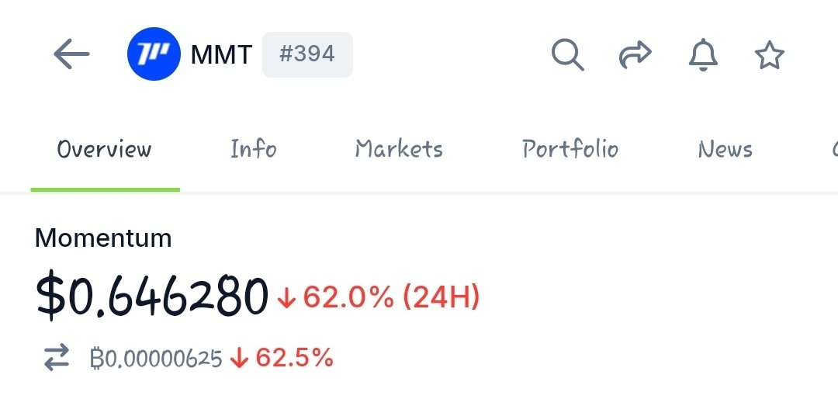This screenshot has height=399, width=838.
Task: View the News tab
Action: click(x=725, y=149)
